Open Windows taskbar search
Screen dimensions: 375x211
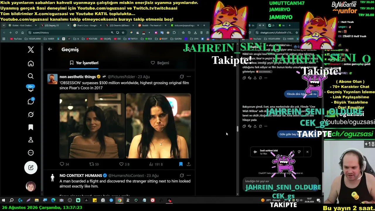point(12,200)
